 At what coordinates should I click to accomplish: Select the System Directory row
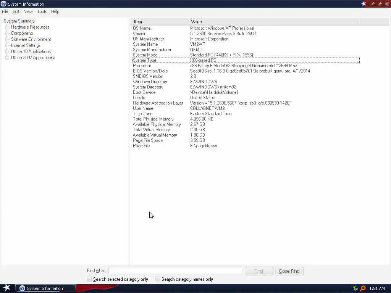click(x=246, y=87)
